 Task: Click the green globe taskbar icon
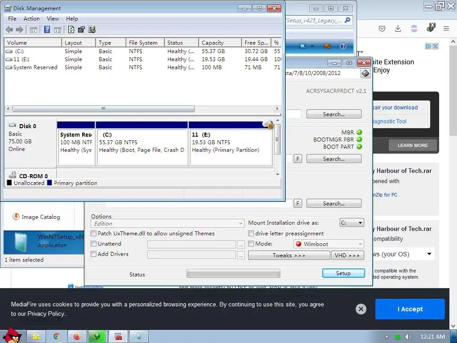[x=97, y=337]
